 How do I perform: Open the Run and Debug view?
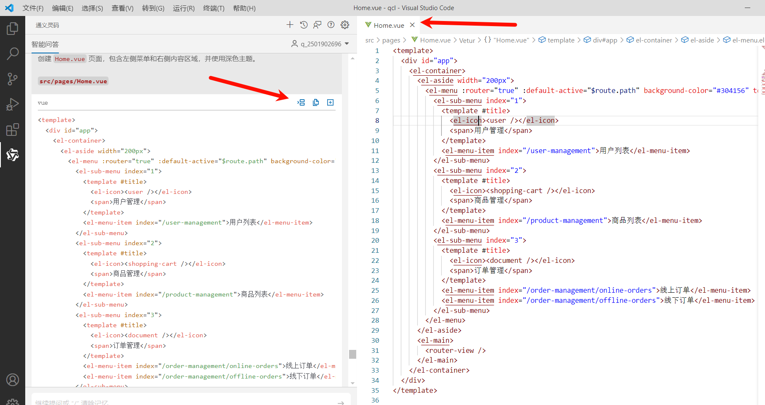tap(13, 104)
